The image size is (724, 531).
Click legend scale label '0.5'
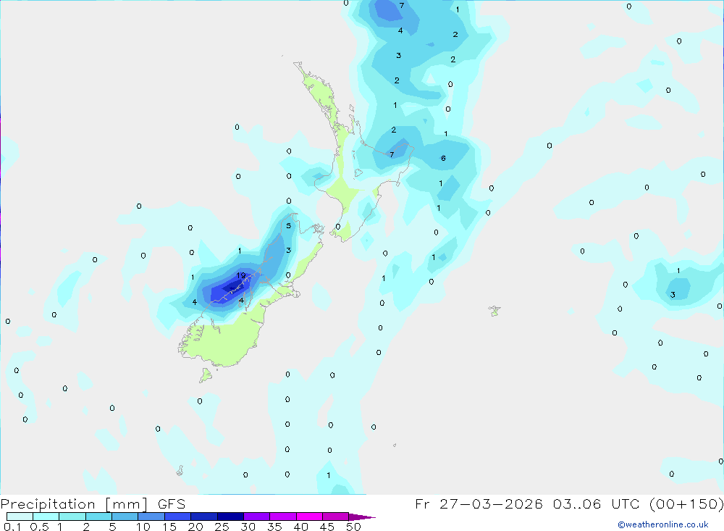pos(39,527)
